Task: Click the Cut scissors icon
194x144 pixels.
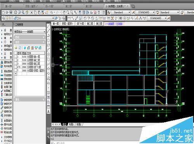Action: [x=31, y=12]
